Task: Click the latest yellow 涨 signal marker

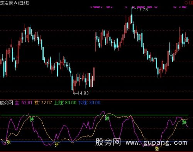Action: (x=157, y=149)
